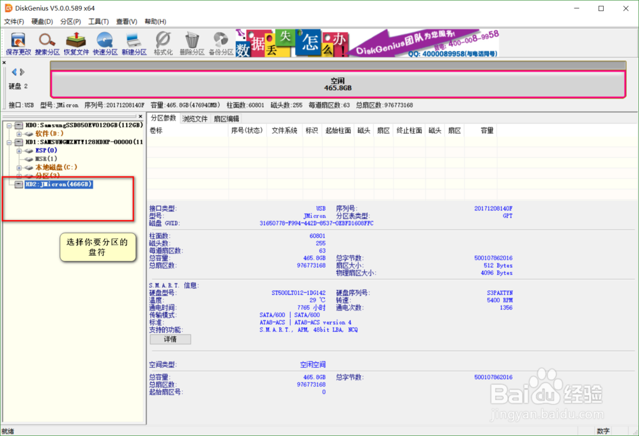
Task: Go to previous disk with left arrow
Action: [x=14, y=72]
